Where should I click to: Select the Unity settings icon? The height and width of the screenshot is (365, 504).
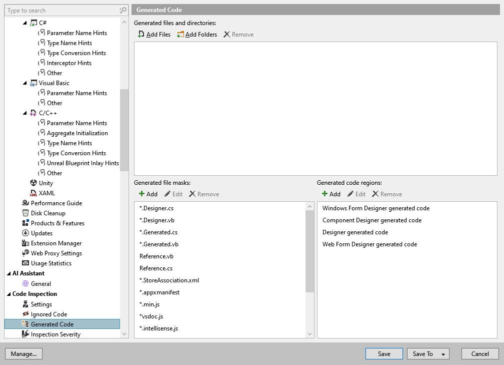(x=32, y=183)
